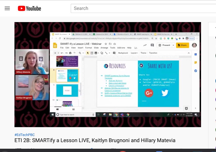Open the Shape tool
The width and height of the screenshot is (216, 152).
(x=102, y=53)
